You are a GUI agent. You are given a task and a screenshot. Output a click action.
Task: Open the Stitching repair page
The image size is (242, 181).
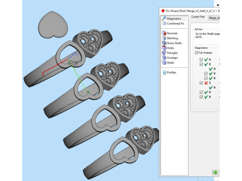point(170,38)
